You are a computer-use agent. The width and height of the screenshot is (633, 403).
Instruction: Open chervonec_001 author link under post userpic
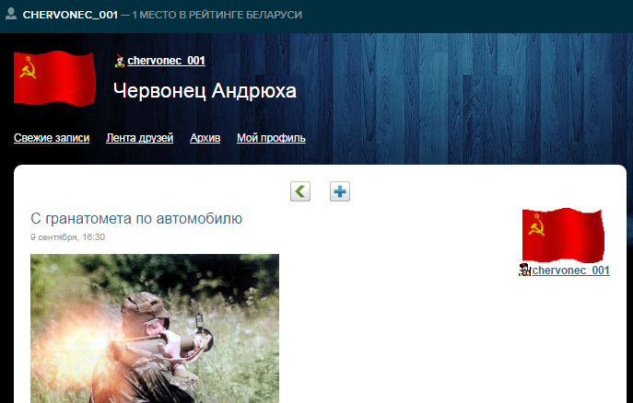(571, 271)
